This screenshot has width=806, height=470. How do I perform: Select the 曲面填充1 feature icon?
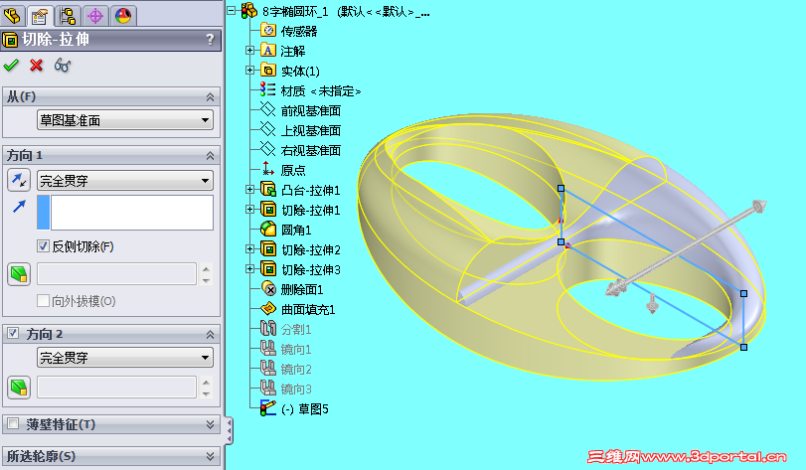tap(267, 309)
